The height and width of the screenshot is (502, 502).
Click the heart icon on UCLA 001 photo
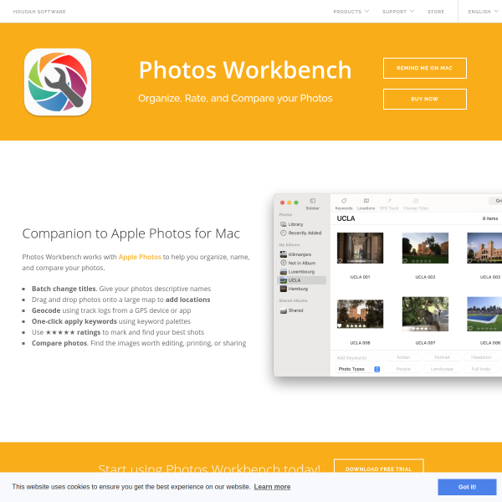(x=340, y=260)
